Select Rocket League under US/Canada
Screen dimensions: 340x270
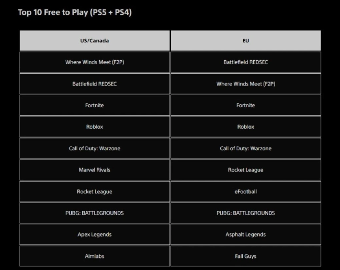(94, 192)
